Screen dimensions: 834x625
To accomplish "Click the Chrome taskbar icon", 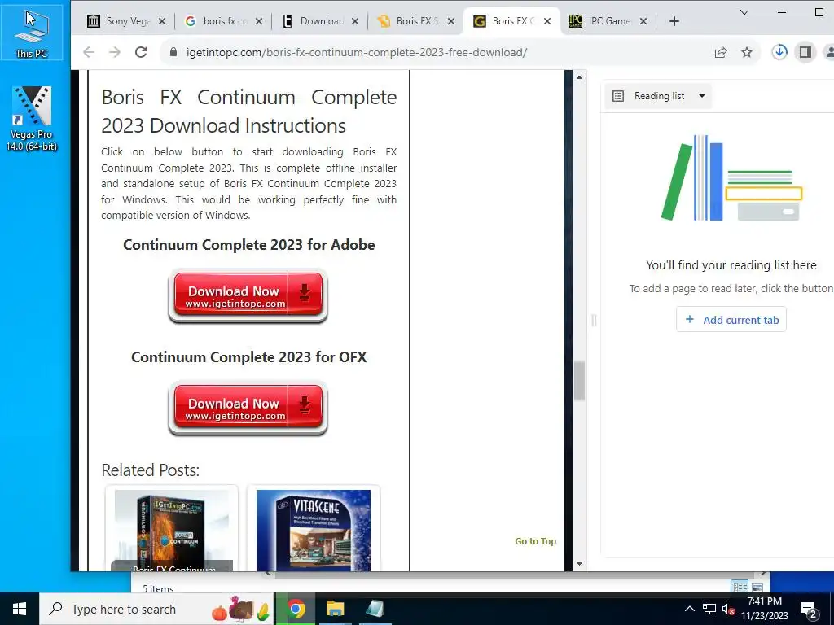I will pos(296,609).
